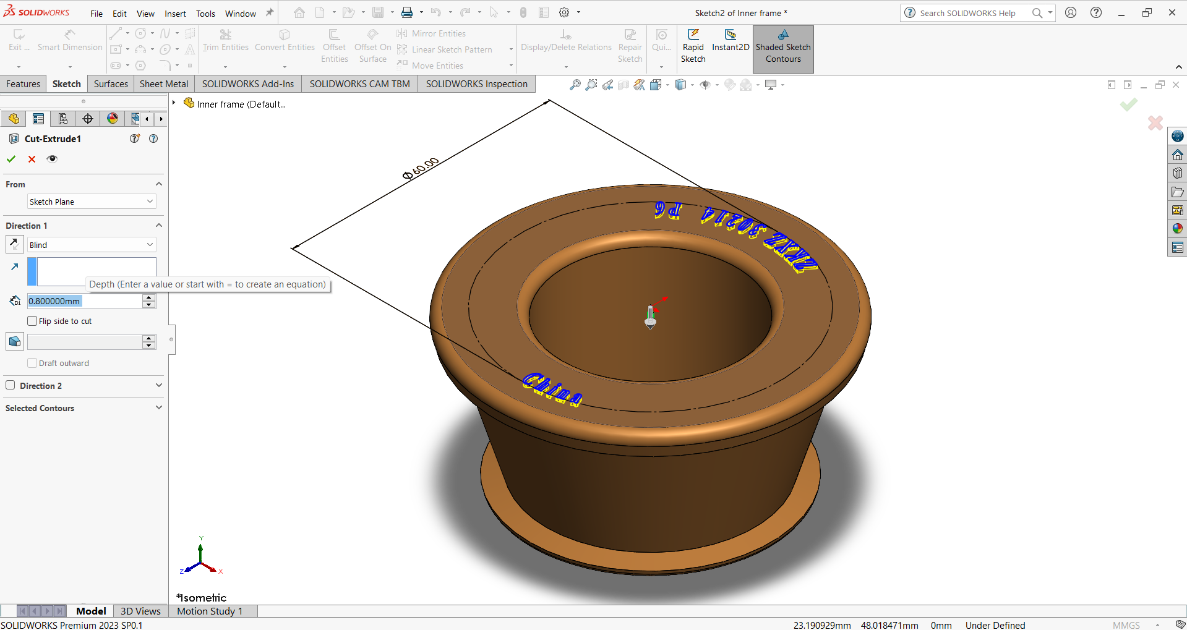The height and width of the screenshot is (630, 1187).
Task: Click the Instant2D icon
Action: (x=730, y=35)
